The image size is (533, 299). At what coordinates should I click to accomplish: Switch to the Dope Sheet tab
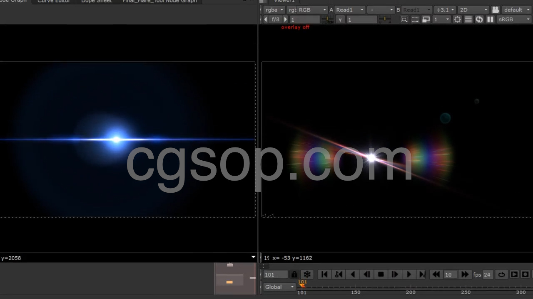96,1
